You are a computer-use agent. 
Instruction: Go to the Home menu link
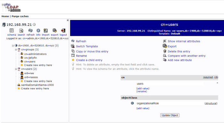coord(5,16)
